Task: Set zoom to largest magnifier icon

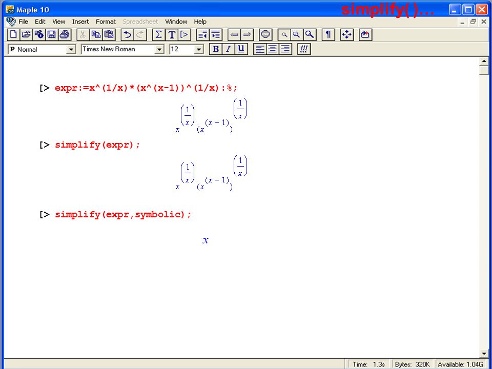Action: [310, 34]
